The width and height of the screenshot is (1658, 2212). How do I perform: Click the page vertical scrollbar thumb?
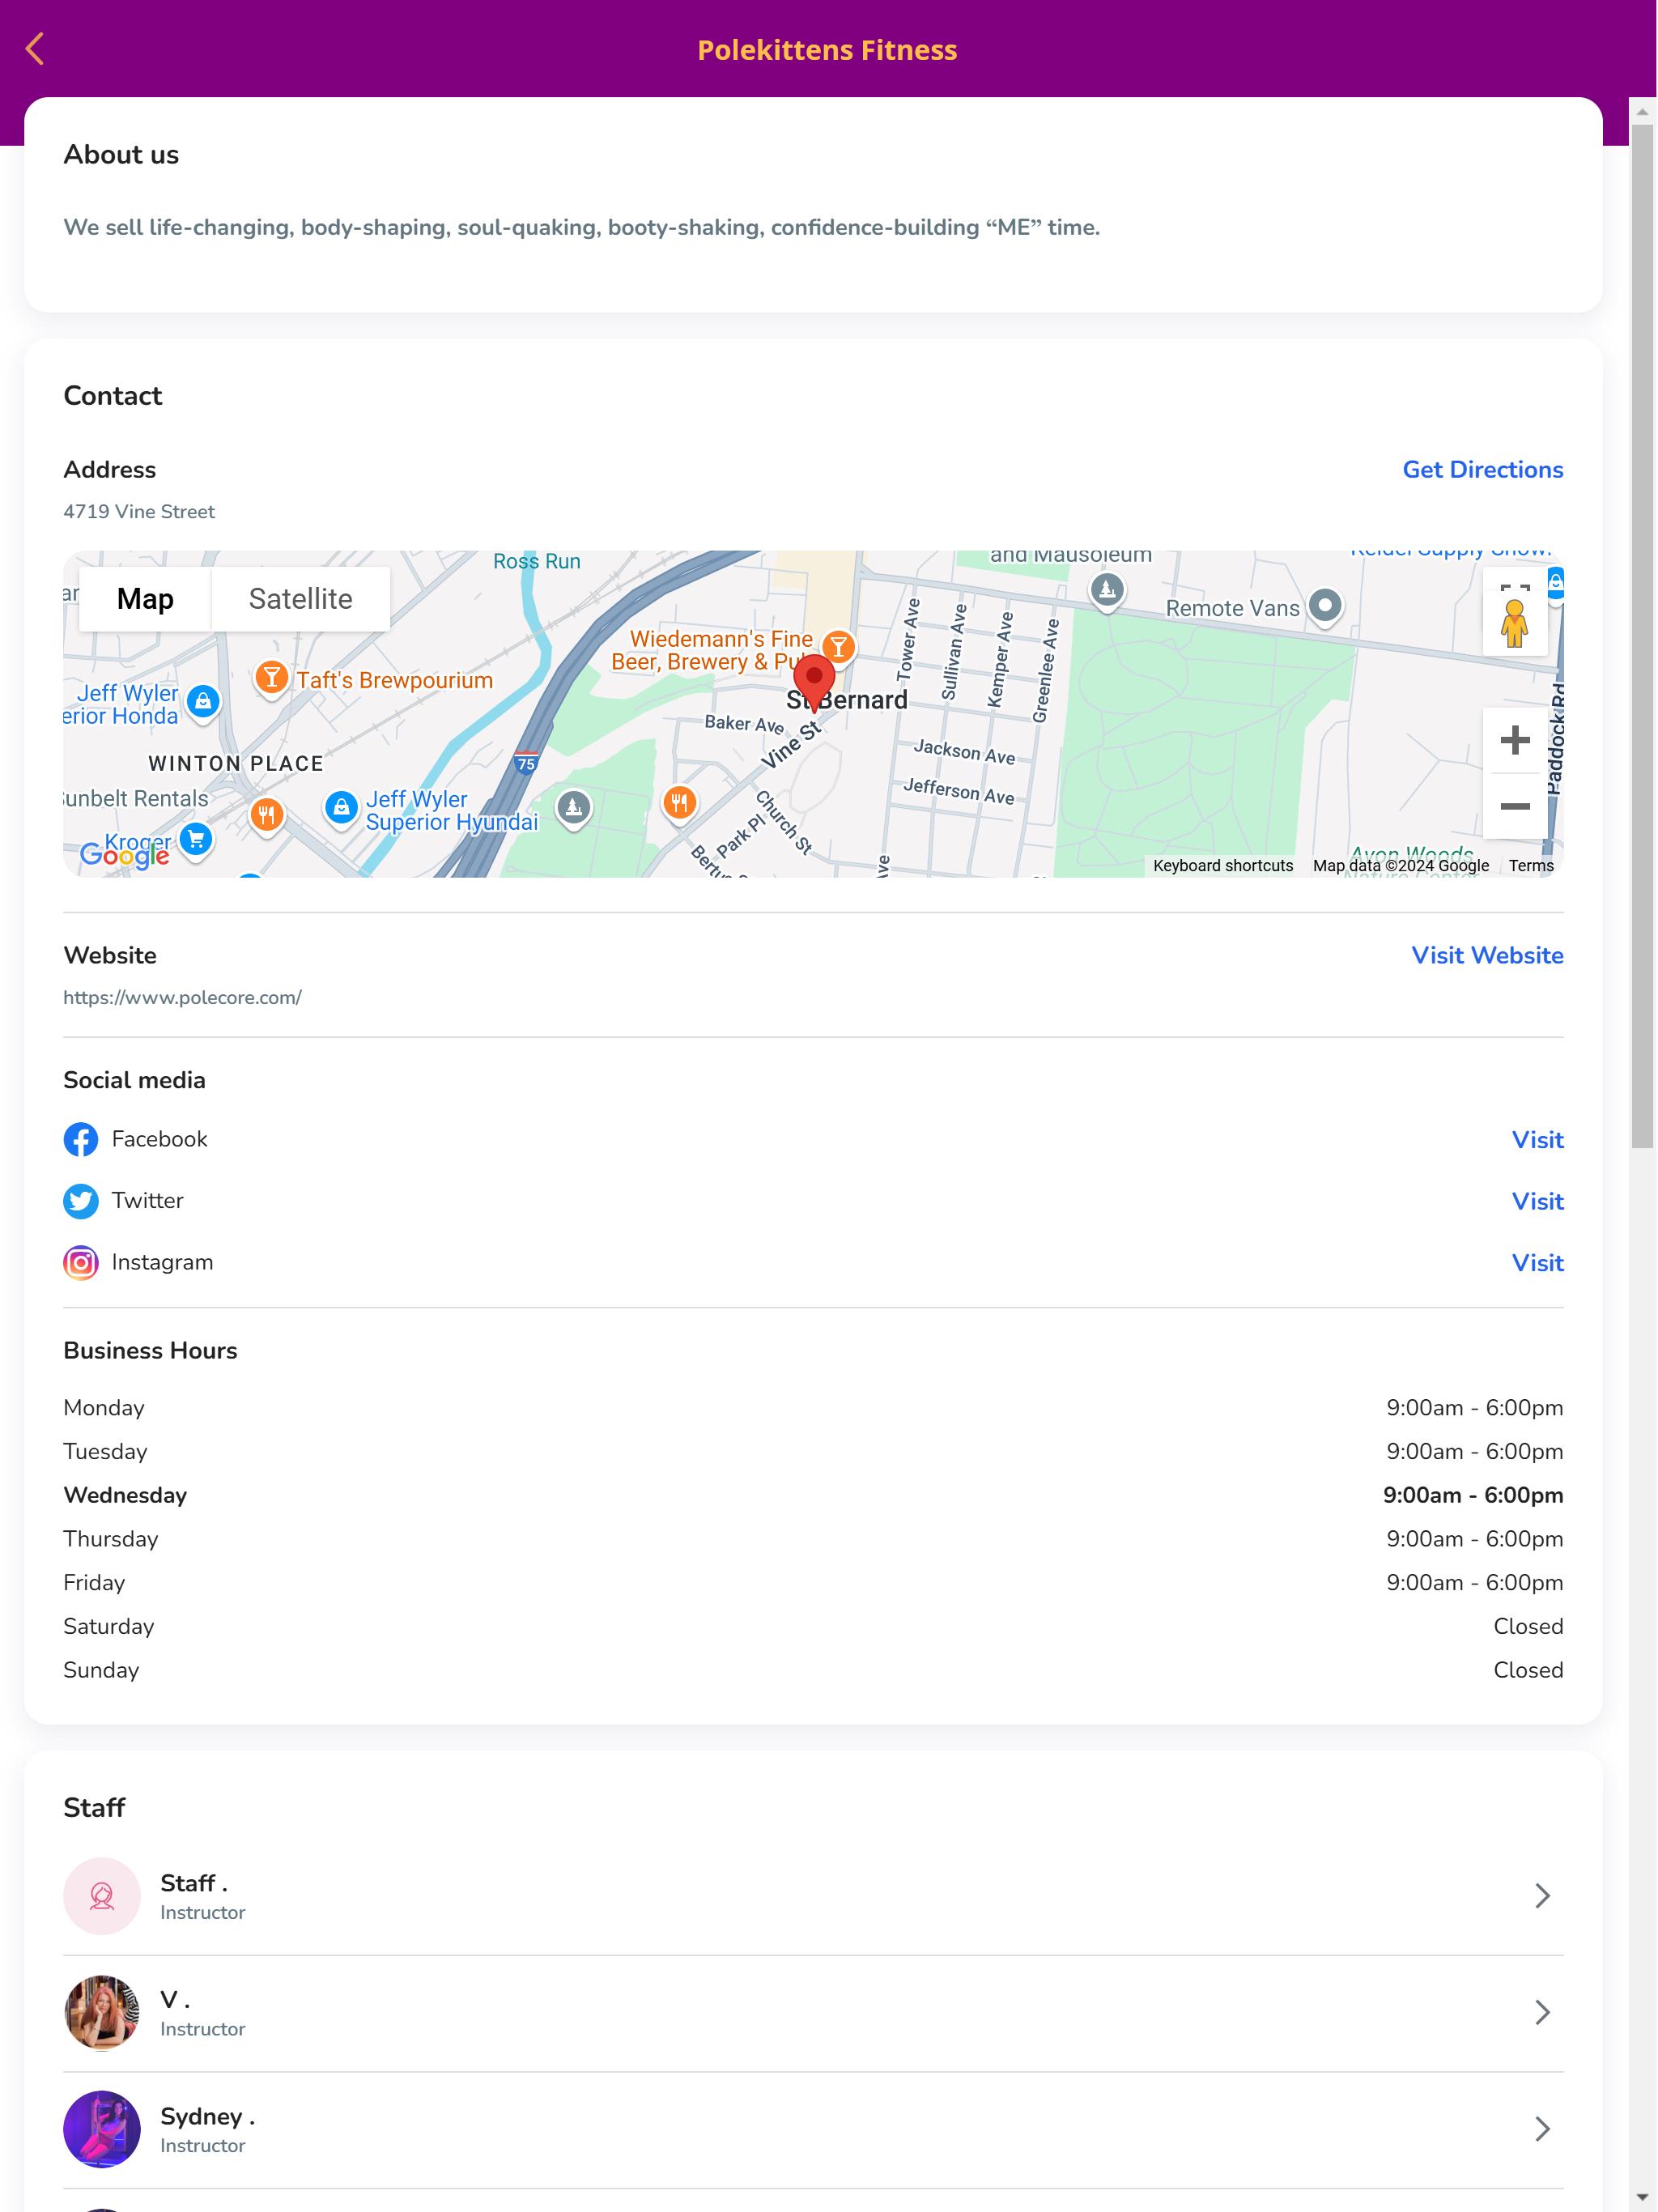click(x=1642, y=637)
